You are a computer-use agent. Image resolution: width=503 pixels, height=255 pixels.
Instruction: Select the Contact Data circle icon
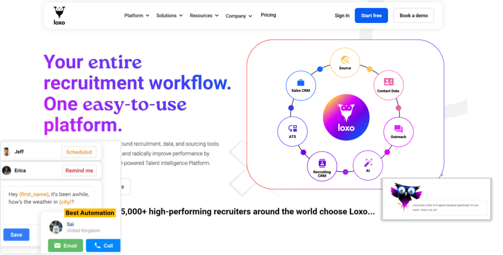tap(389, 85)
